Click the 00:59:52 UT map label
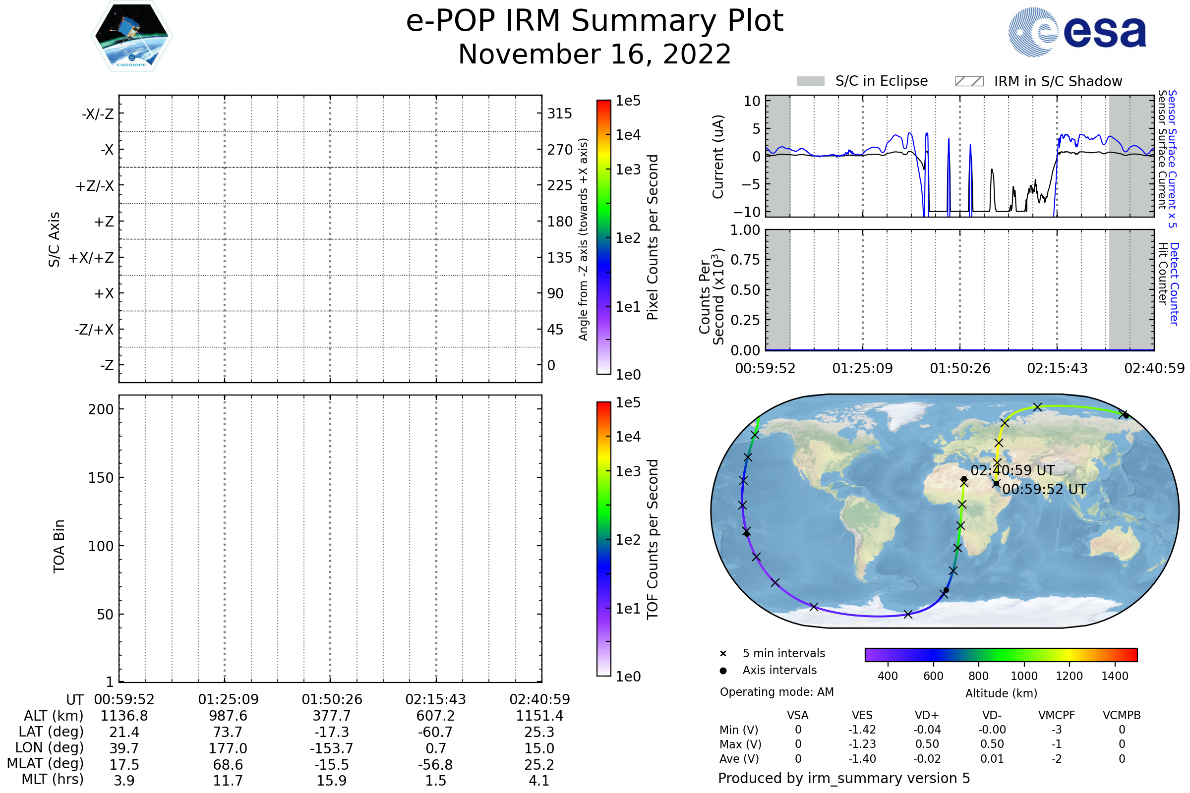Image resolution: width=1190 pixels, height=793 pixels. click(x=1044, y=490)
